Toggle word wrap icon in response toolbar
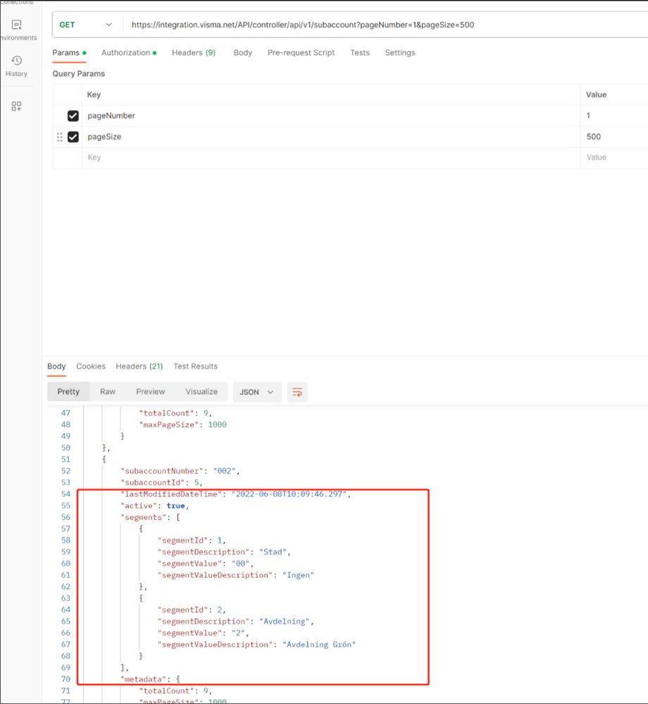 [297, 392]
